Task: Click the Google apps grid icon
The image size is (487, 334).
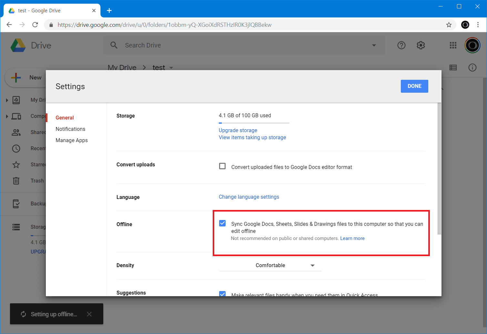Action: [x=453, y=45]
